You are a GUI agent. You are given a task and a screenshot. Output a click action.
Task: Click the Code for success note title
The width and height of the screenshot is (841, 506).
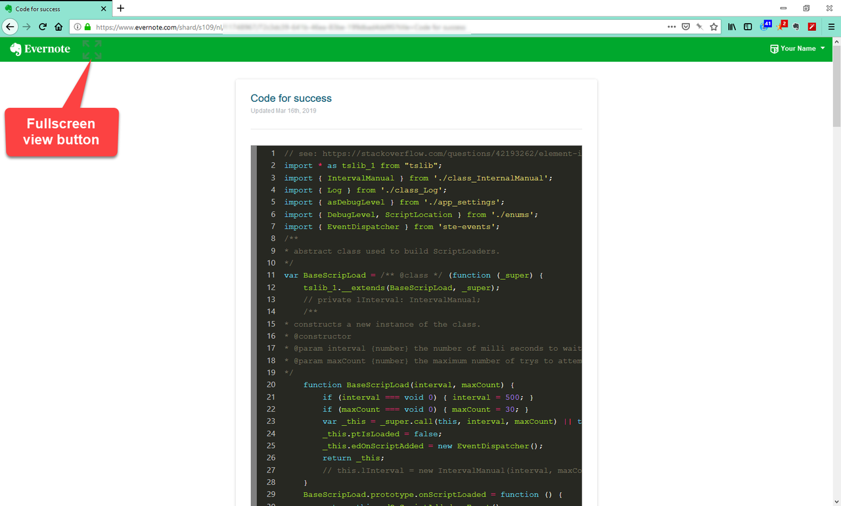coord(291,98)
